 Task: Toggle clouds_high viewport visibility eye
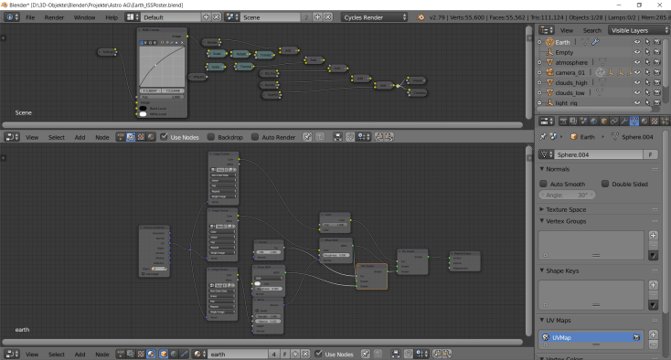637,82
